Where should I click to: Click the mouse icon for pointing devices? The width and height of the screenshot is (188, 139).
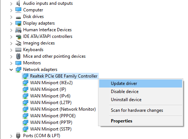18,56
